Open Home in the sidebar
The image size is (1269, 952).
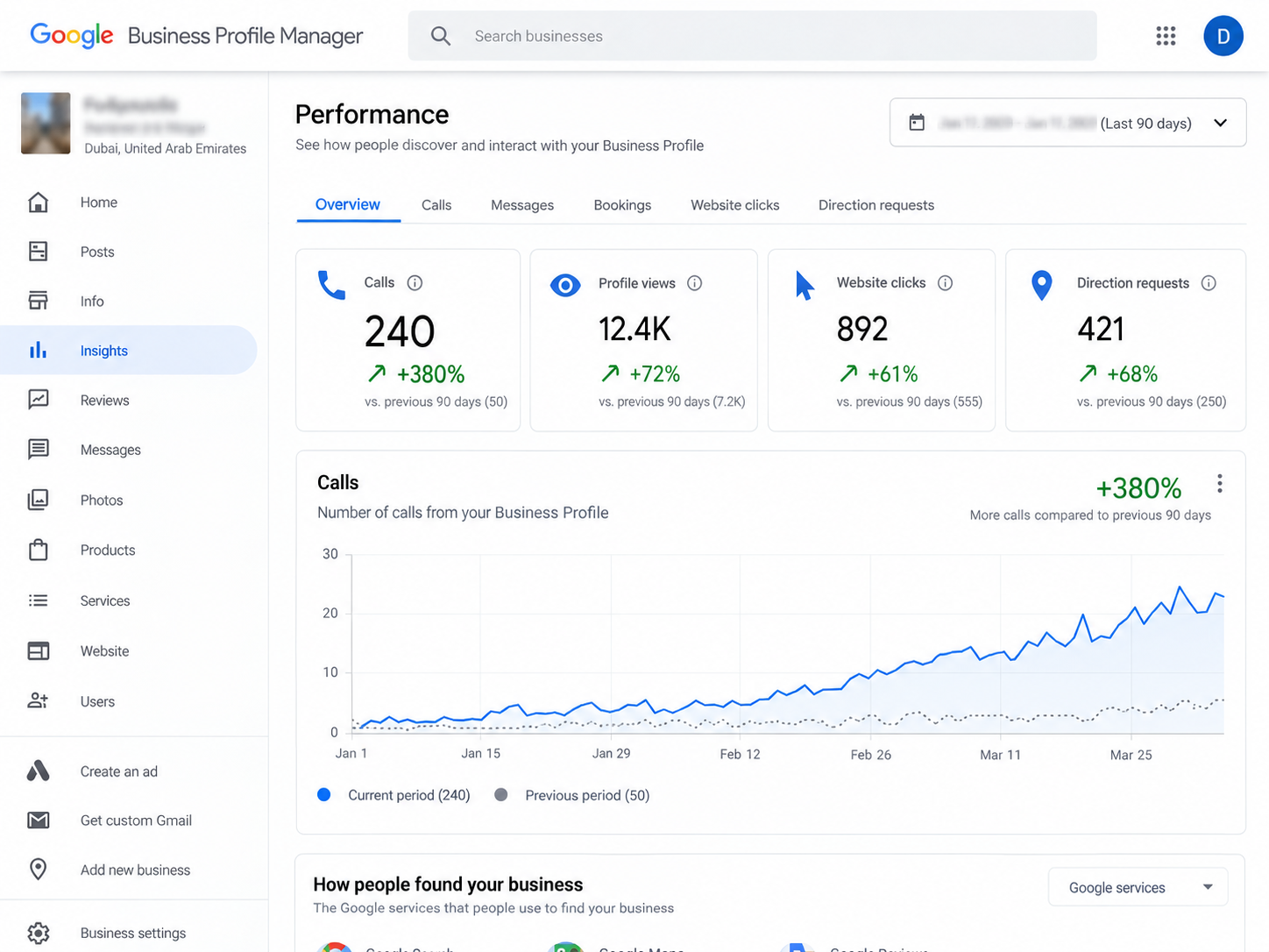[x=129, y=202]
